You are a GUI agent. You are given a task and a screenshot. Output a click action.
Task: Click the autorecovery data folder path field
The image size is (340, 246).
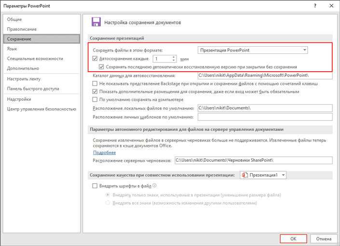tap(265, 76)
